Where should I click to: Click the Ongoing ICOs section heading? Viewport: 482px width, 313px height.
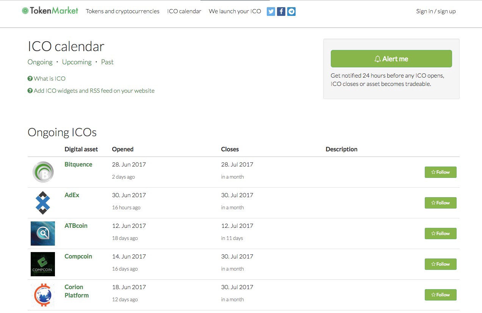[x=62, y=132]
